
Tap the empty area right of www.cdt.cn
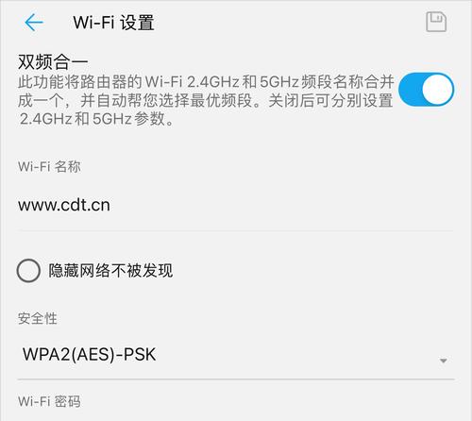(281, 206)
